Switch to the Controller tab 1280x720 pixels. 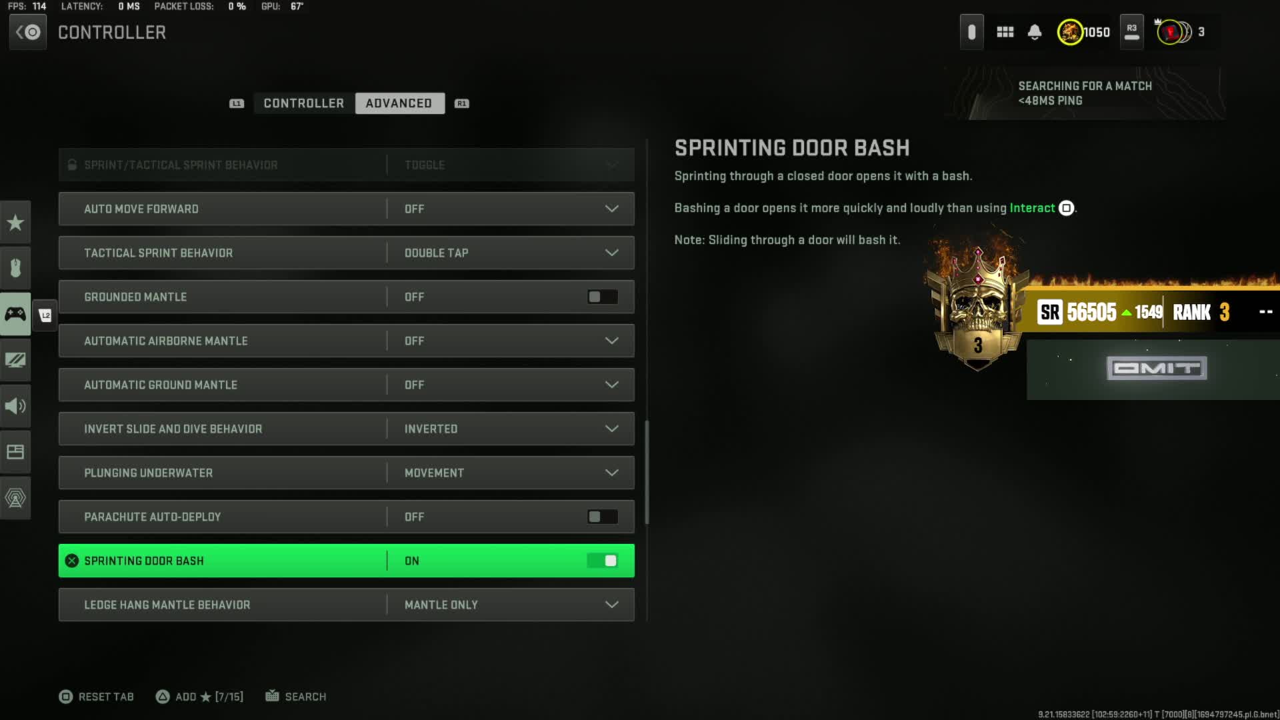tap(304, 103)
